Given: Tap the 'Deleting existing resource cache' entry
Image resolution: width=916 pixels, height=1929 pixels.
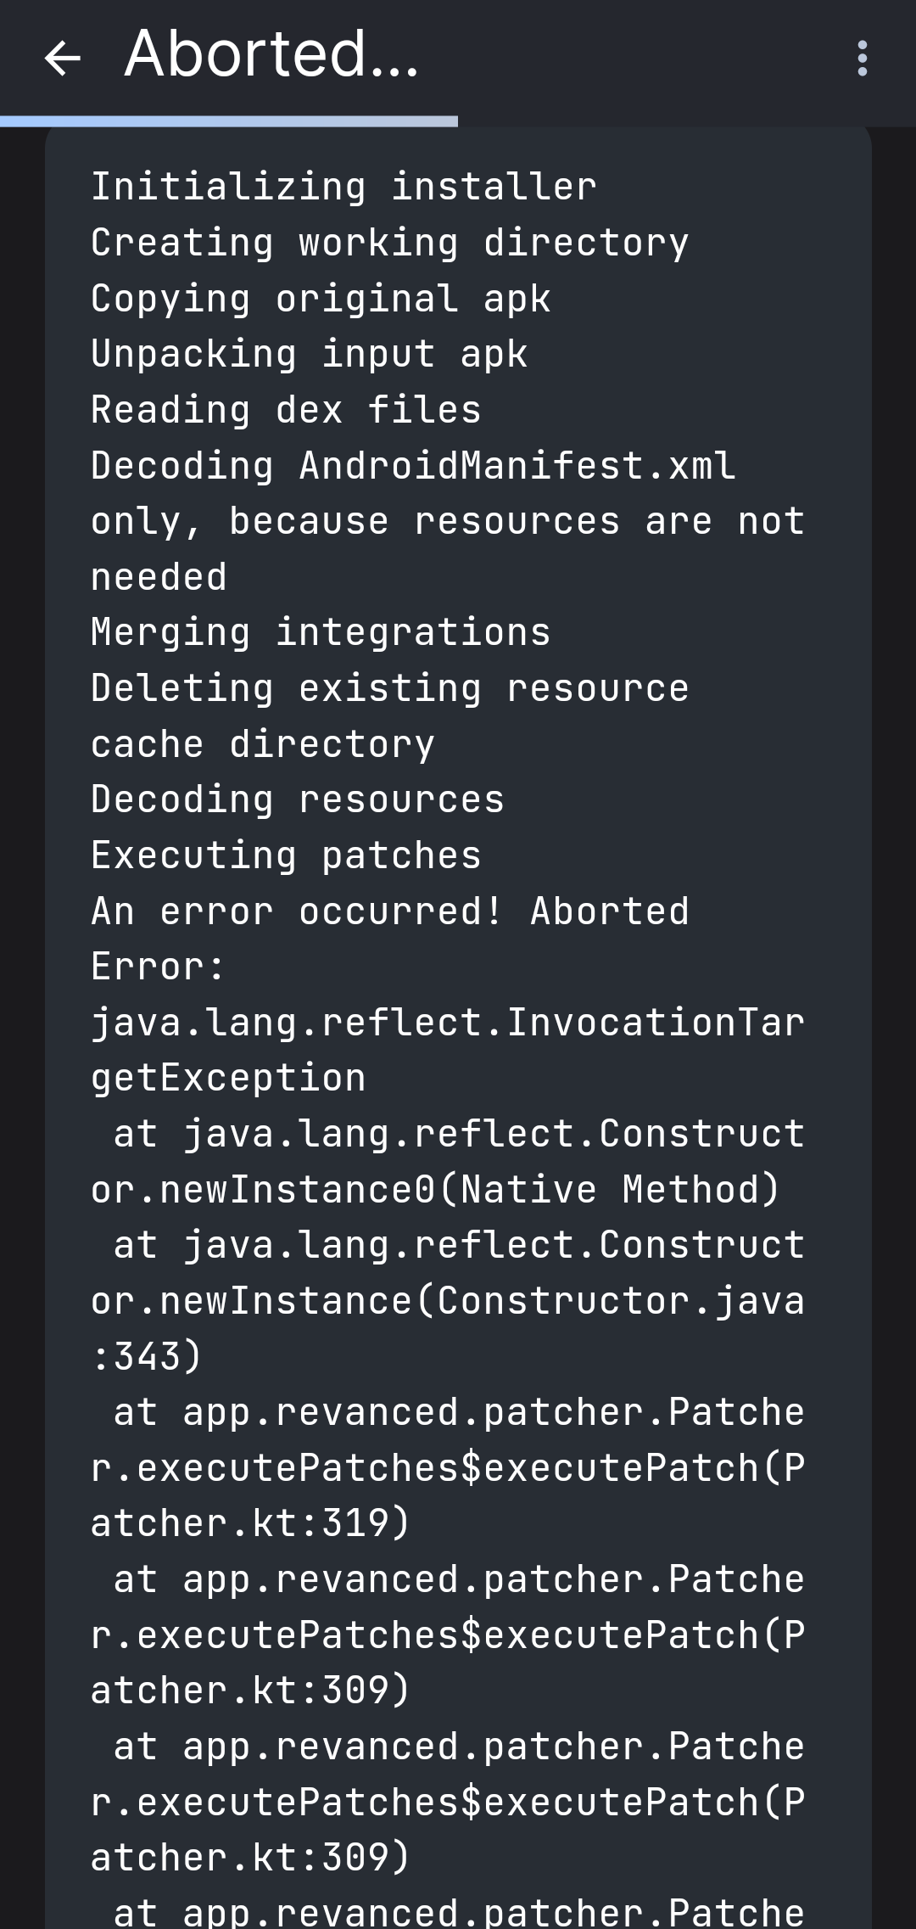Looking at the screenshot, I should pyautogui.click(x=388, y=687).
